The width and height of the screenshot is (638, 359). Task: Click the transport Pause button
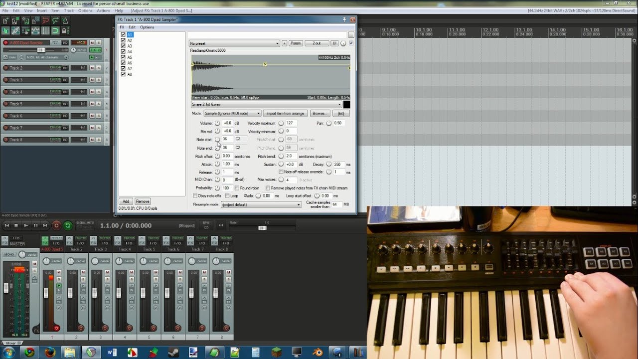35,225
